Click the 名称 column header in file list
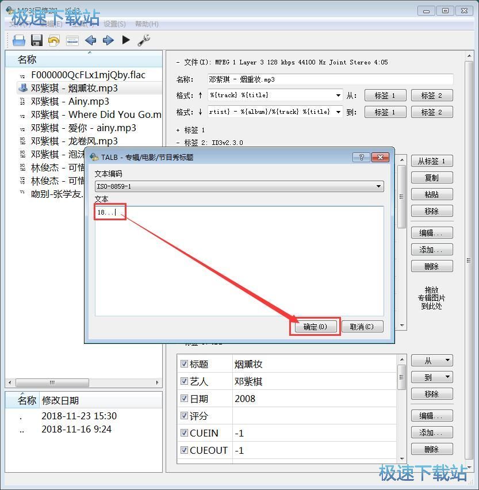 coord(84,59)
